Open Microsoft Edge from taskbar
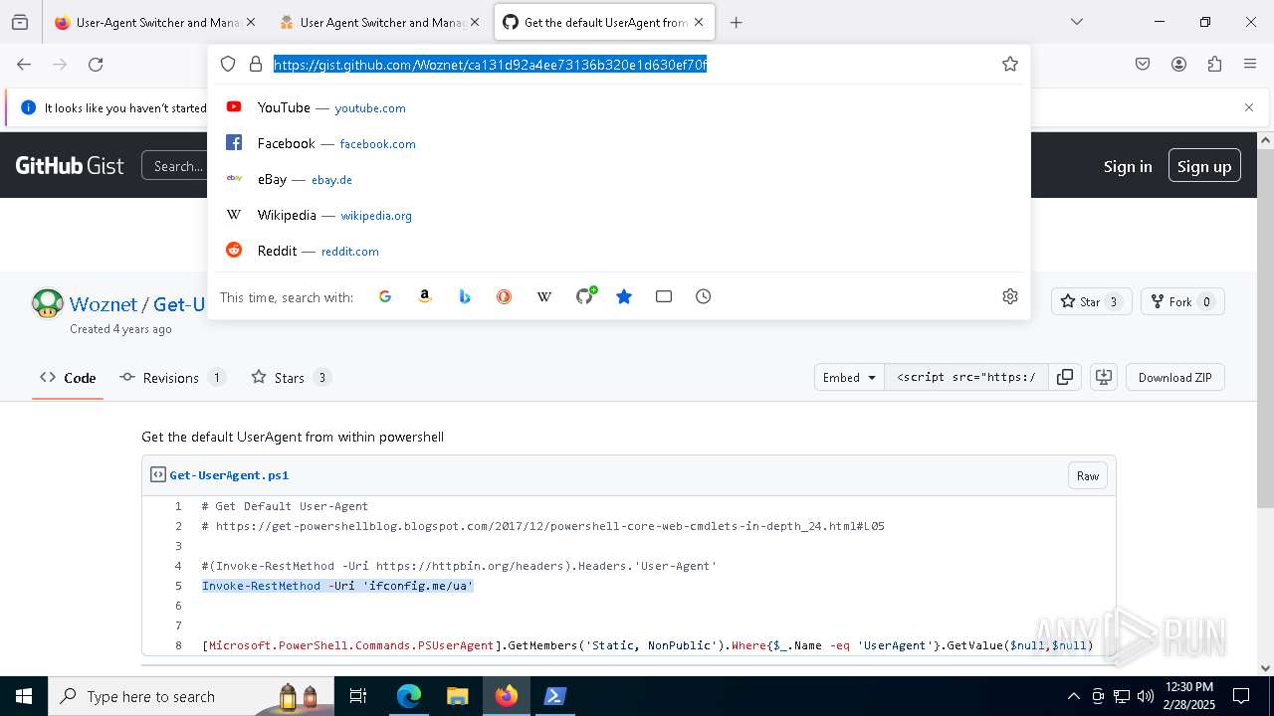This screenshot has height=716, width=1274. 409,696
